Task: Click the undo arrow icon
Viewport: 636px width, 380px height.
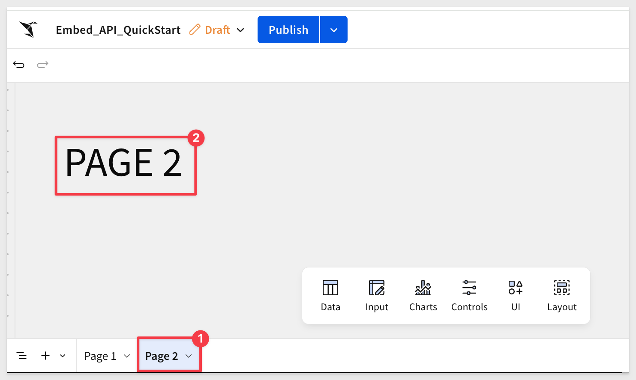Action: tap(19, 65)
